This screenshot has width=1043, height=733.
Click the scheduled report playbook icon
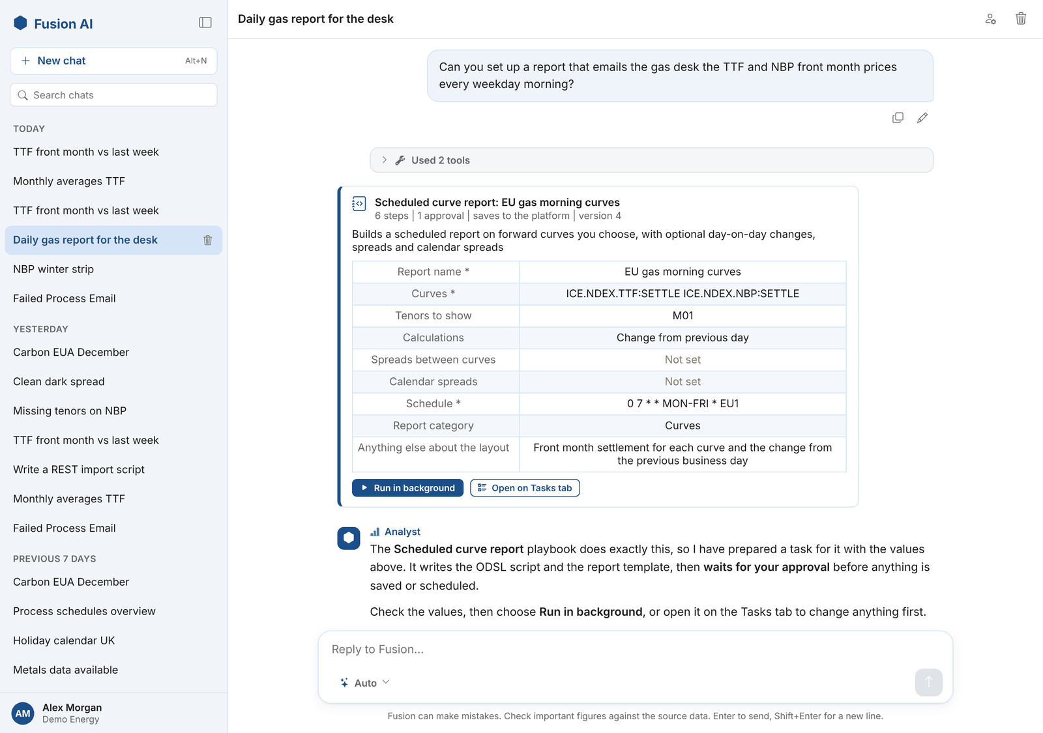[359, 204]
